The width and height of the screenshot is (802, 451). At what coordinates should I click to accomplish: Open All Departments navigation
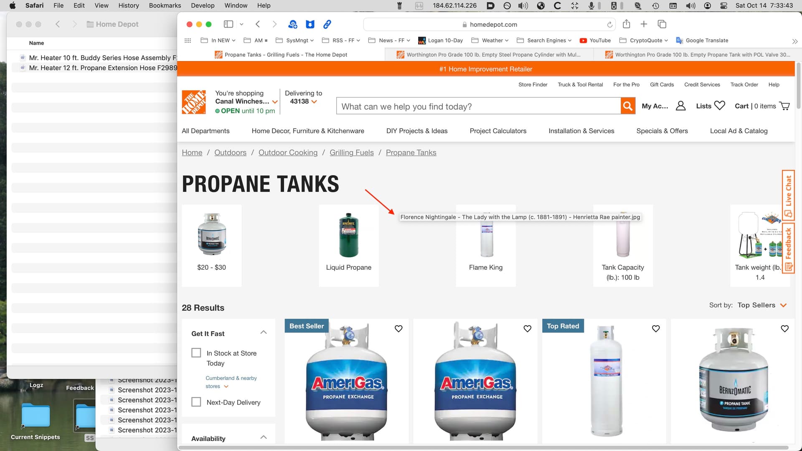(206, 131)
